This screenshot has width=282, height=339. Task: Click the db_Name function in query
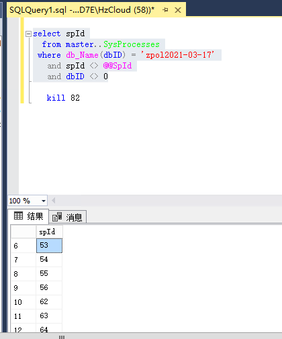pyautogui.click(x=82, y=55)
